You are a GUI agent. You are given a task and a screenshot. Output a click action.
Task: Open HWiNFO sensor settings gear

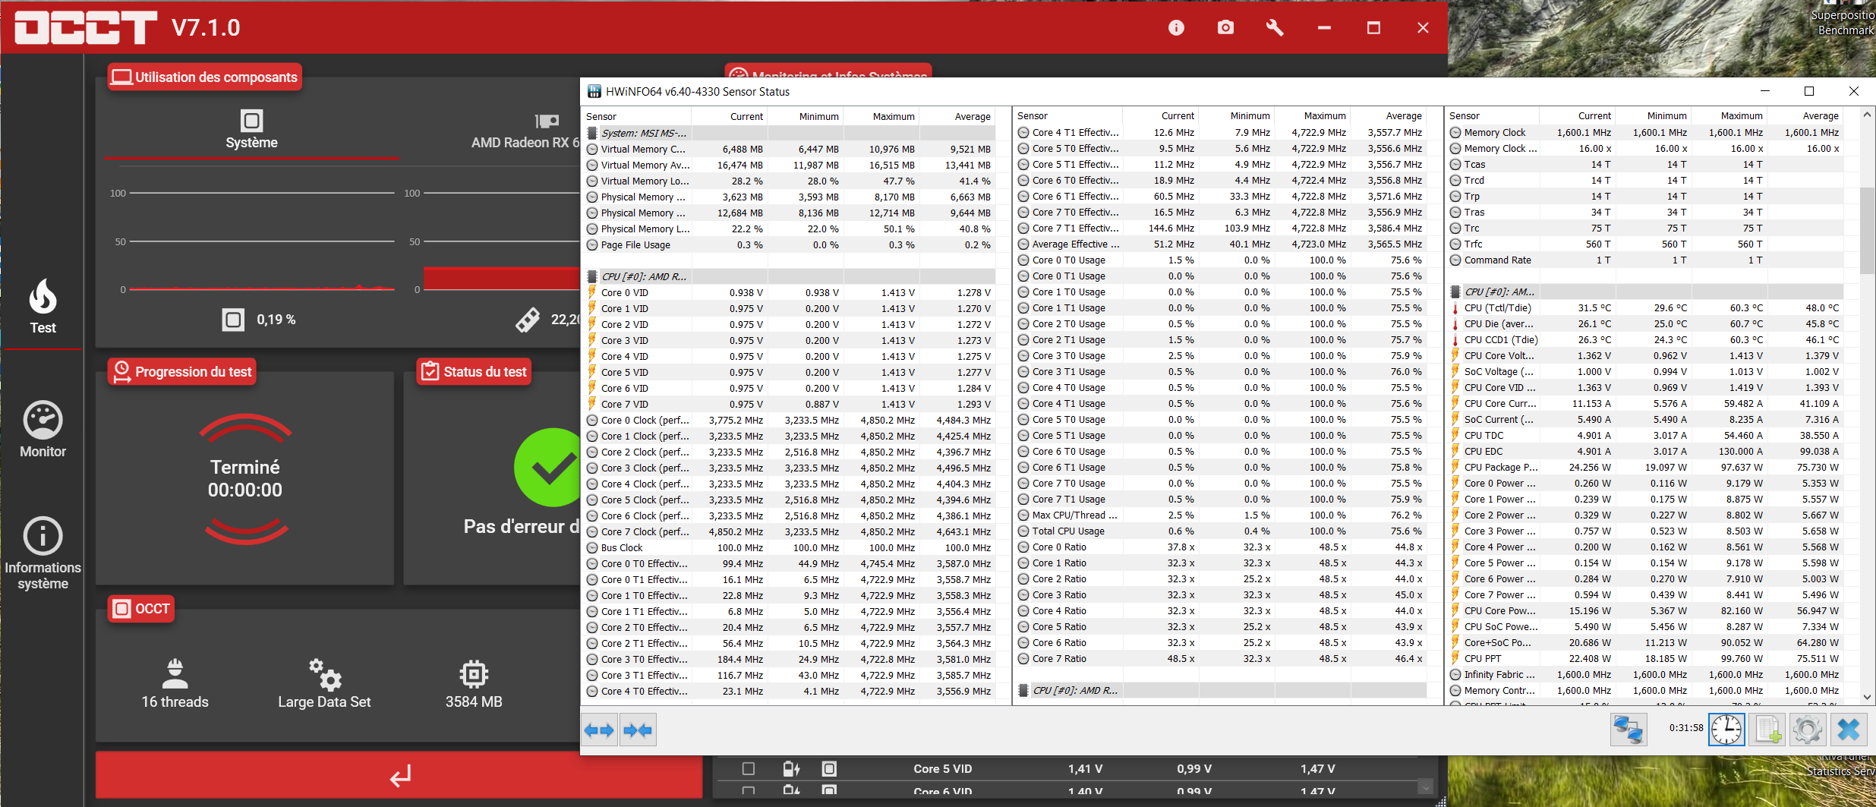pyautogui.click(x=1808, y=730)
